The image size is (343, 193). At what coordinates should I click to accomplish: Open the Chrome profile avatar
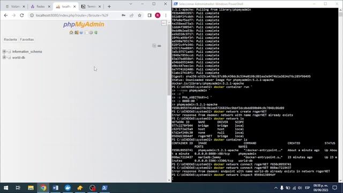[x=158, y=16]
